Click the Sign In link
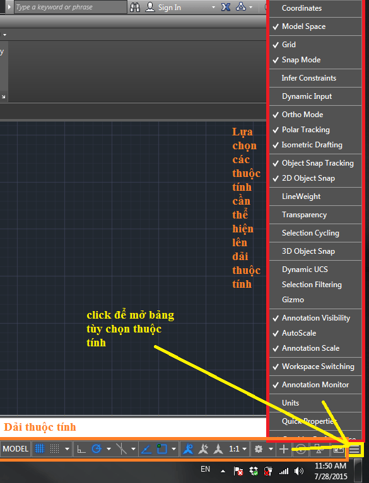Viewport: 369px width, 483px height. click(x=170, y=8)
